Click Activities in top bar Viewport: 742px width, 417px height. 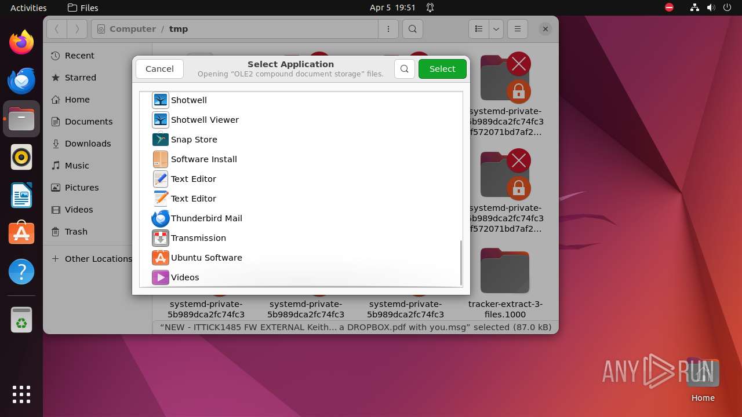click(x=28, y=8)
